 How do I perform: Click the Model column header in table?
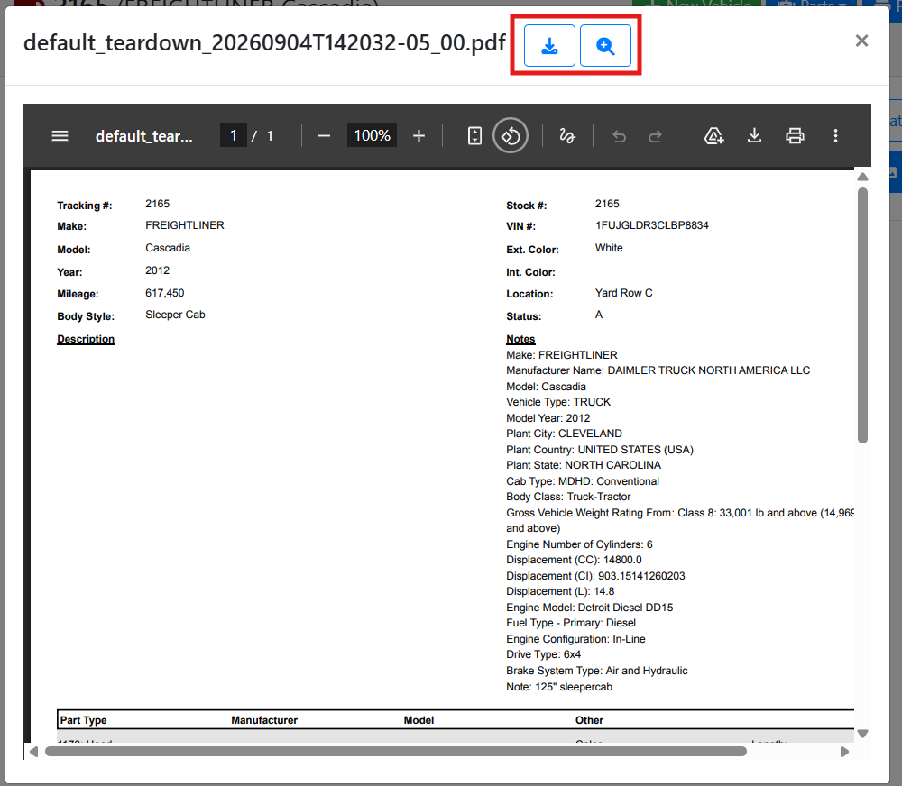pos(419,720)
